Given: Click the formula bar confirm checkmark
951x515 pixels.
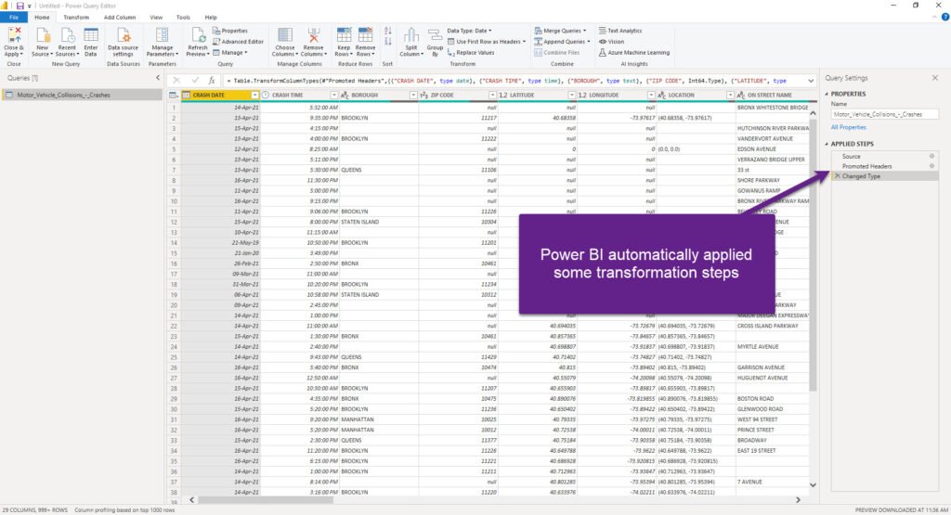Looking at the screenshot, I should (x=195, y=80).
